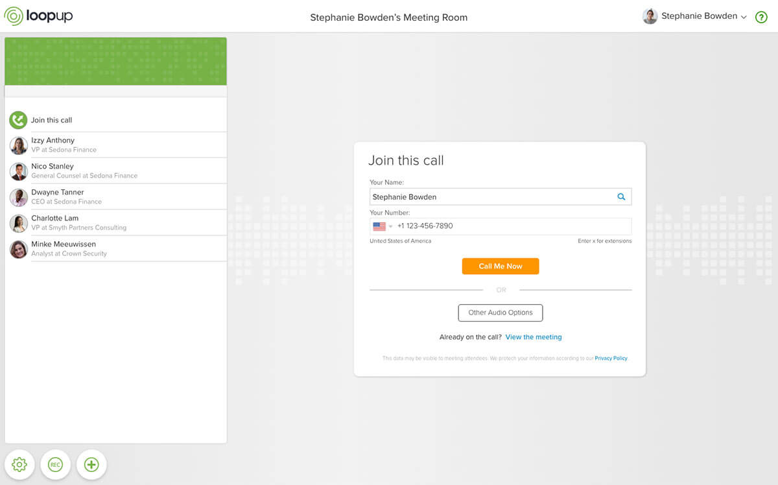
Task: Start recording with the REC button
Action: (x=55, y=464)
